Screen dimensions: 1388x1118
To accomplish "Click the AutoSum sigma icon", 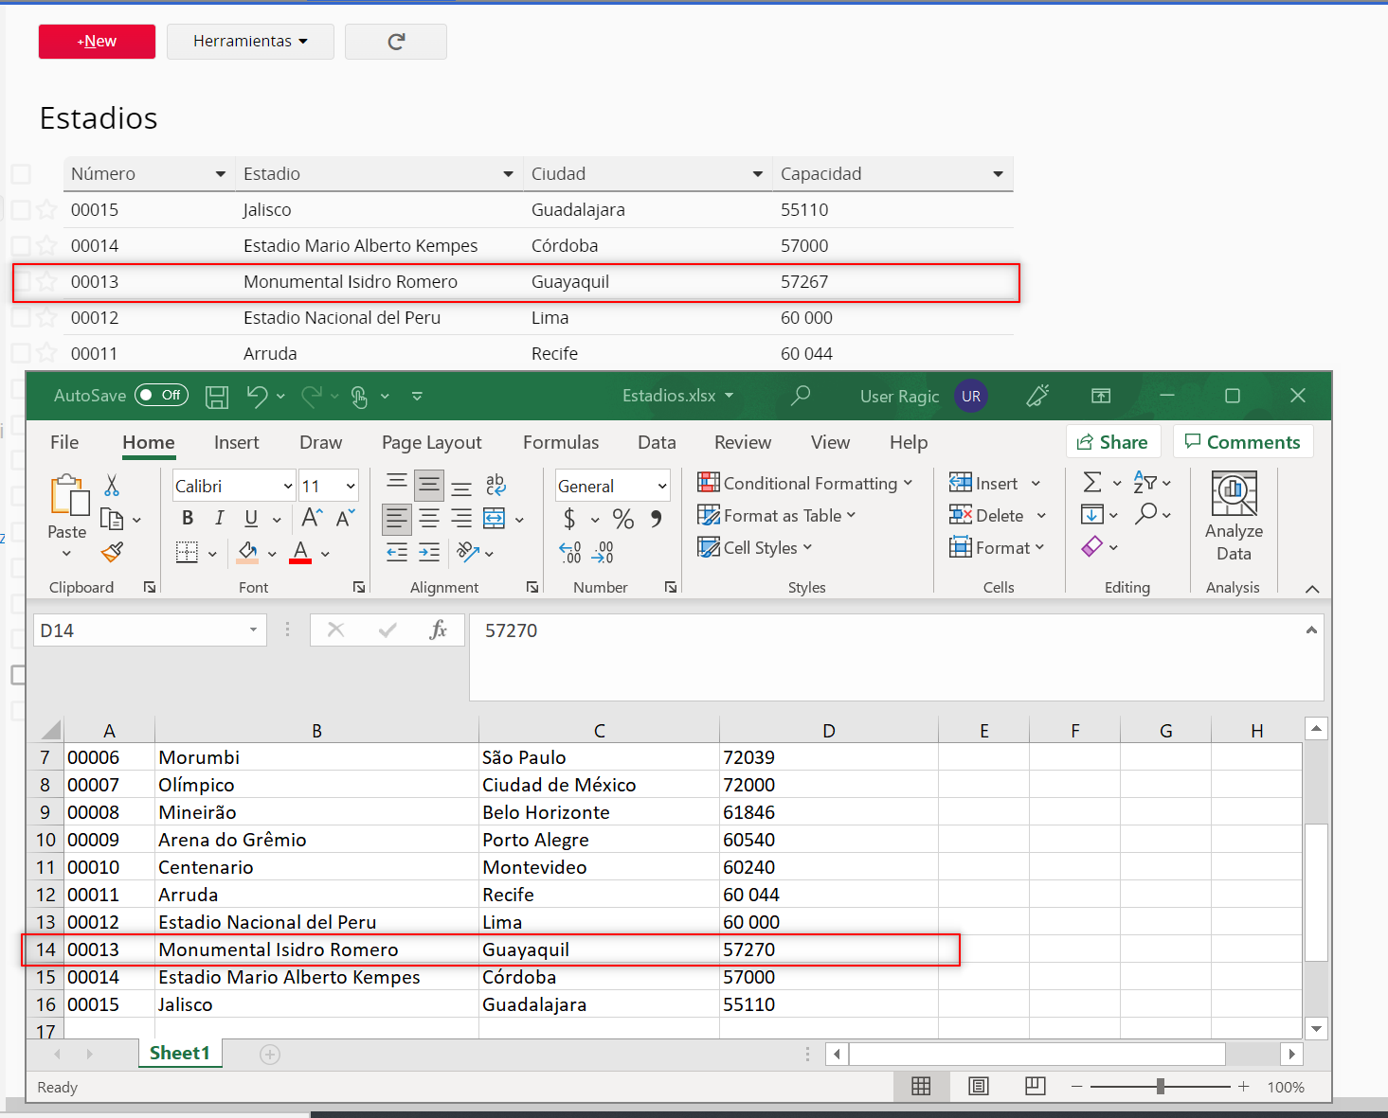I will 1092,483.
